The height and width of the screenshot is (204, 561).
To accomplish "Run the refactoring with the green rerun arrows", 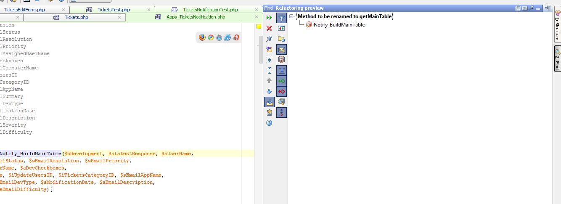I will point(269,18).
